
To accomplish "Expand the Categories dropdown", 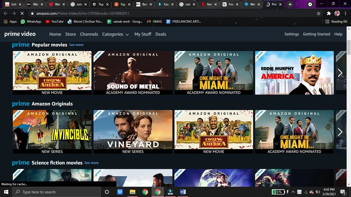I will (115, 34).
